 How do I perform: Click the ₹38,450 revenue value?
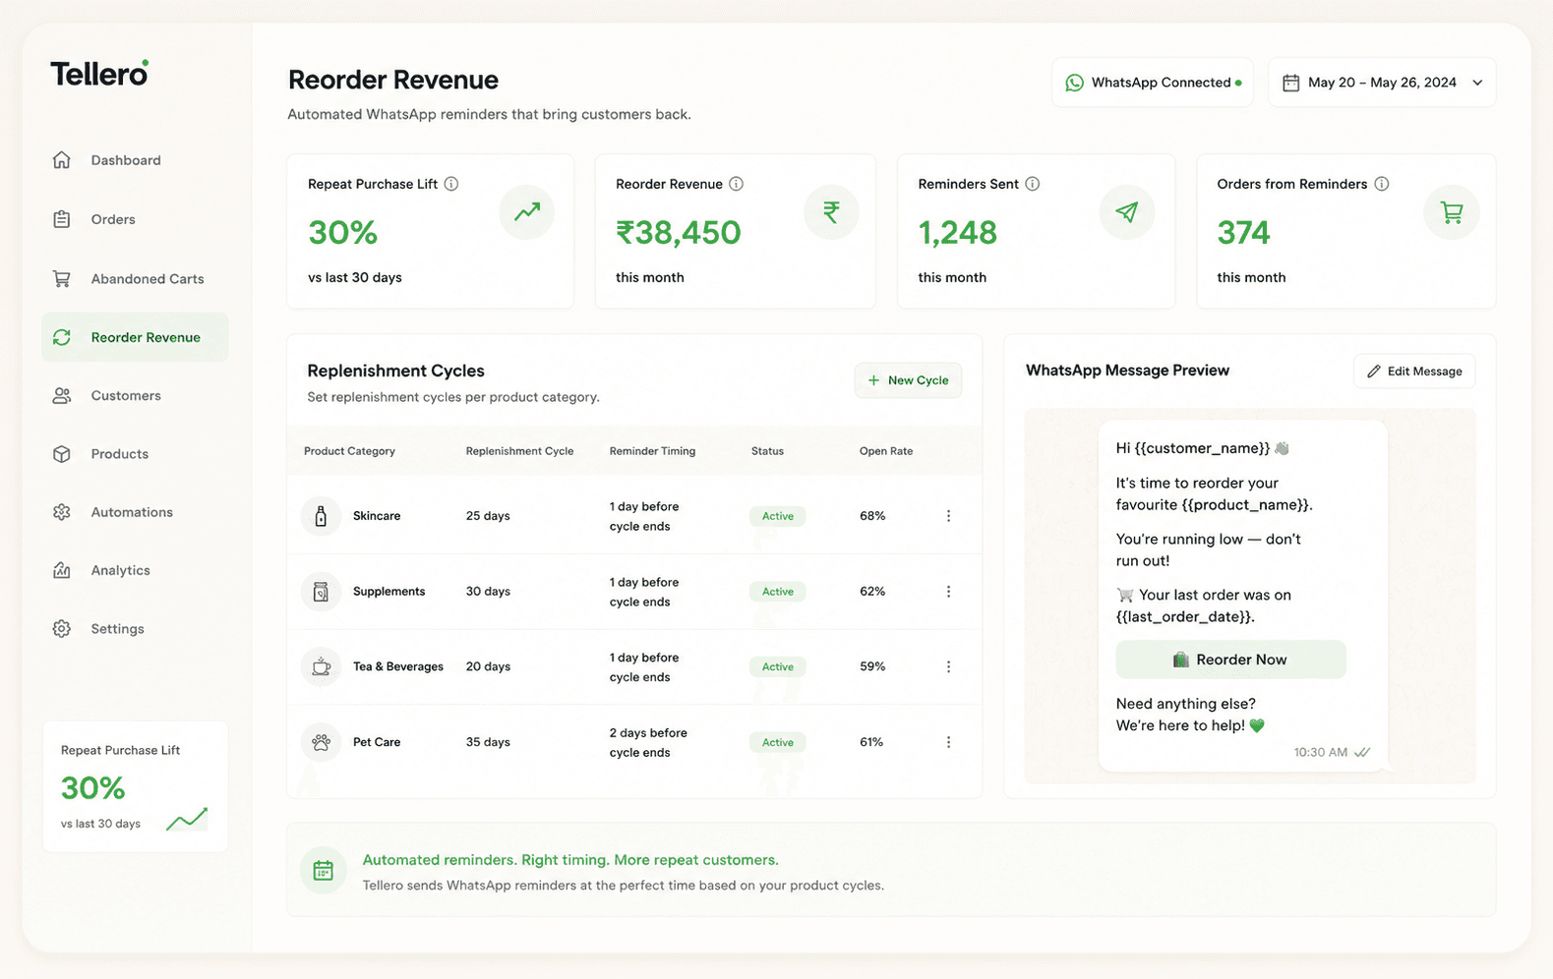(678, 233)
